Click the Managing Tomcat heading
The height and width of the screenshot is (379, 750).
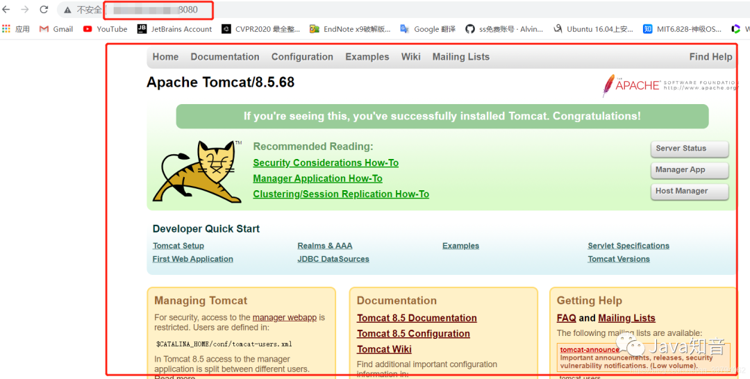pos(201,301)
